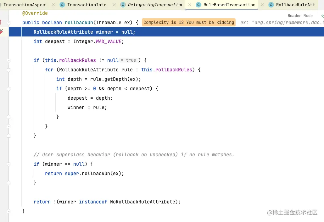Click 'this.rollbackRules' in the for loop
Screen dimensions: 324x222
click(167, 70)
